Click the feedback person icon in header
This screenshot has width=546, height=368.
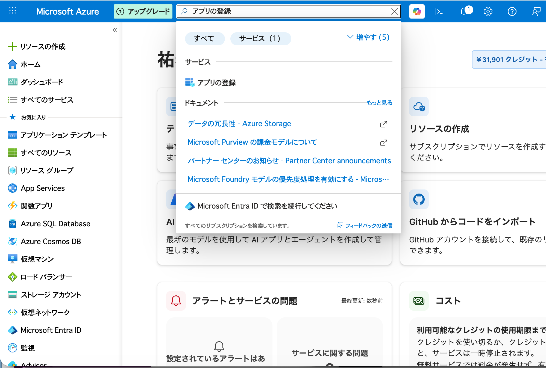(x=536, y=11)
